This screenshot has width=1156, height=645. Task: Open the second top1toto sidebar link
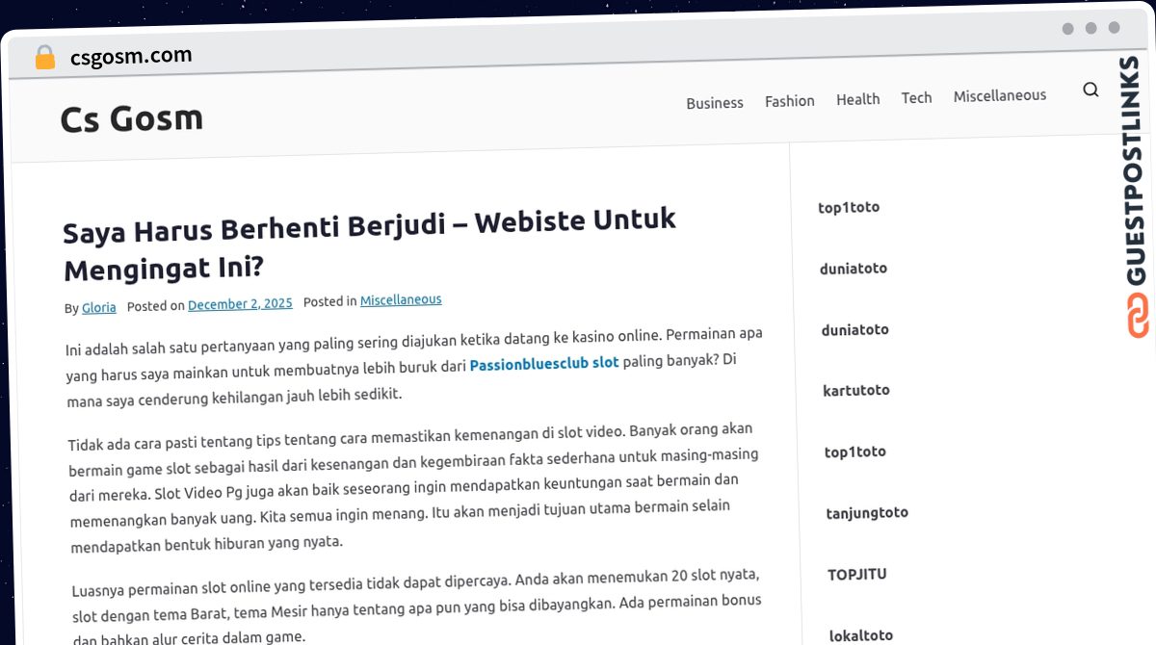click(x=855, y=451)
